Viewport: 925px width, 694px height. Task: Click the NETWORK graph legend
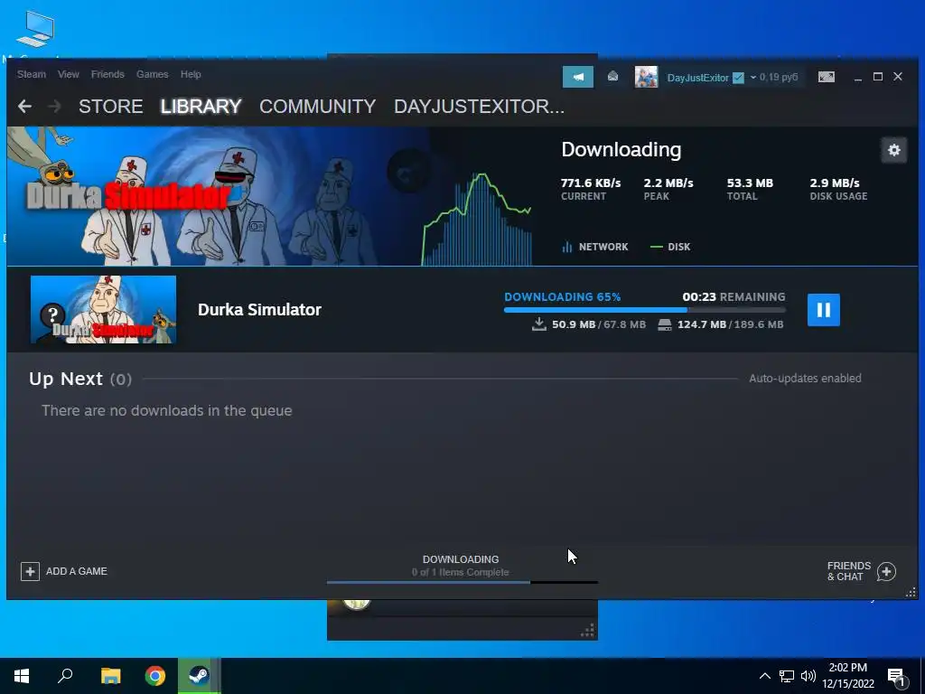[595, 247]
